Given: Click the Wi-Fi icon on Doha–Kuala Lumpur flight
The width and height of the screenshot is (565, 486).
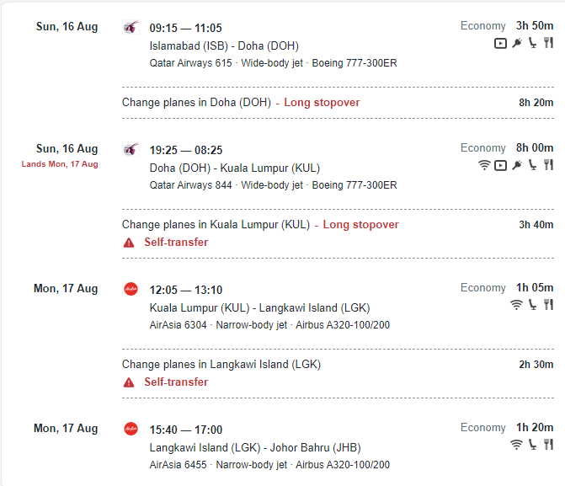Looking at the screenshot, I should click(x=484, y=165).
